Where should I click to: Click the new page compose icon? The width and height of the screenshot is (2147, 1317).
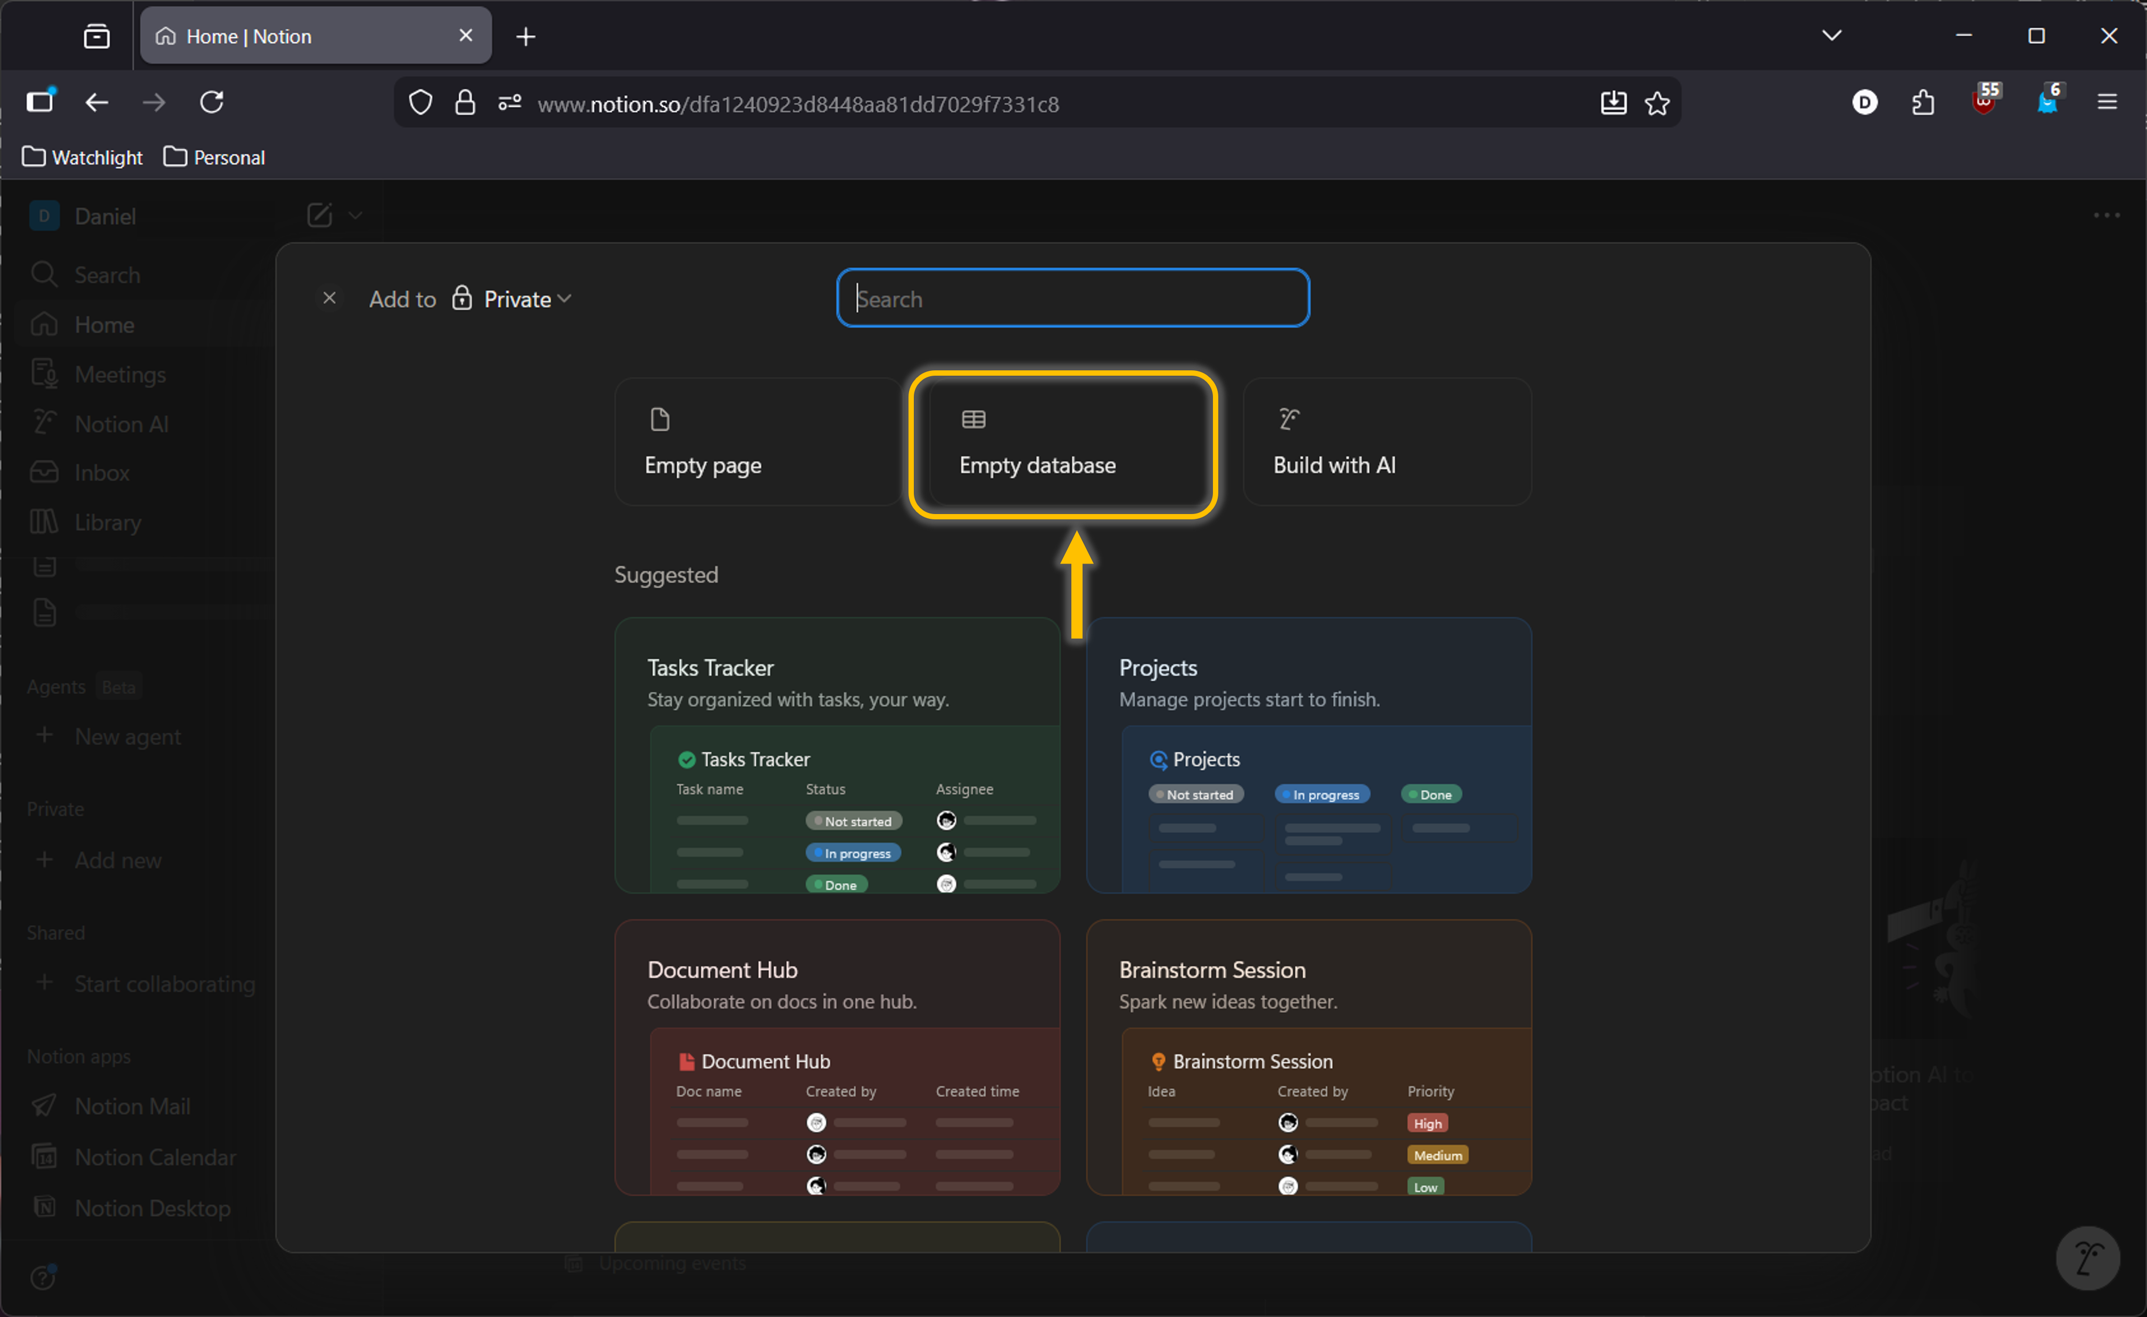pyautogui.click(x=319, y=215)
